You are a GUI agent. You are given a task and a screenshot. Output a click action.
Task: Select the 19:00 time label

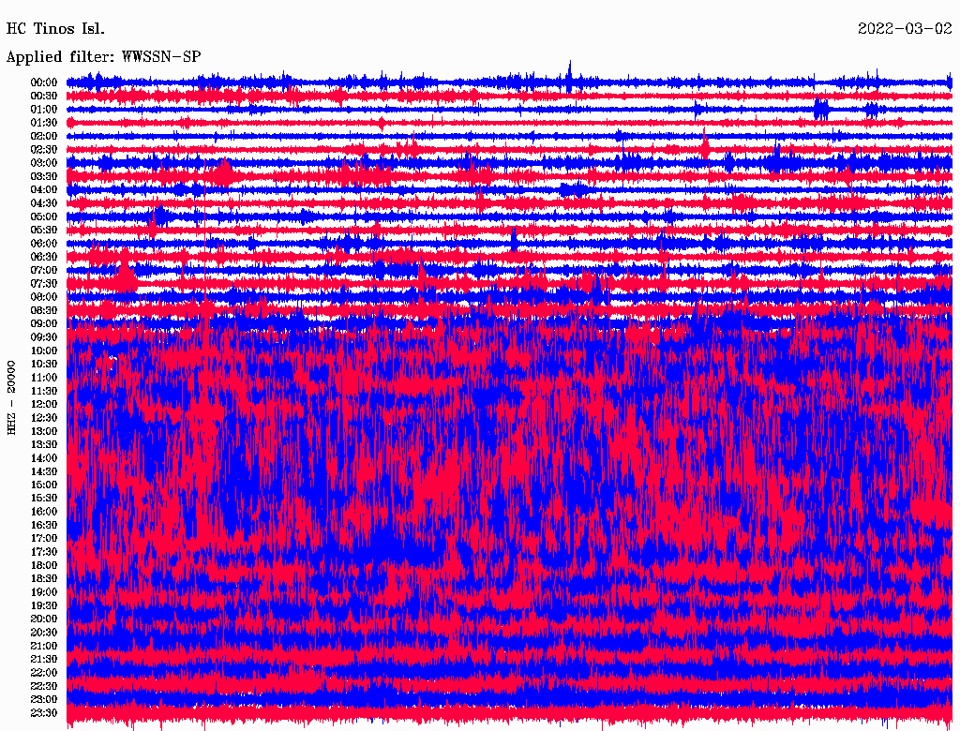pos(44,592)
